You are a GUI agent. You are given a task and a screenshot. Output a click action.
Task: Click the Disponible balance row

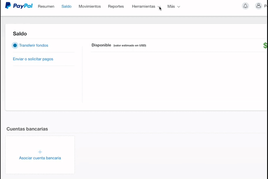point(179,45)
